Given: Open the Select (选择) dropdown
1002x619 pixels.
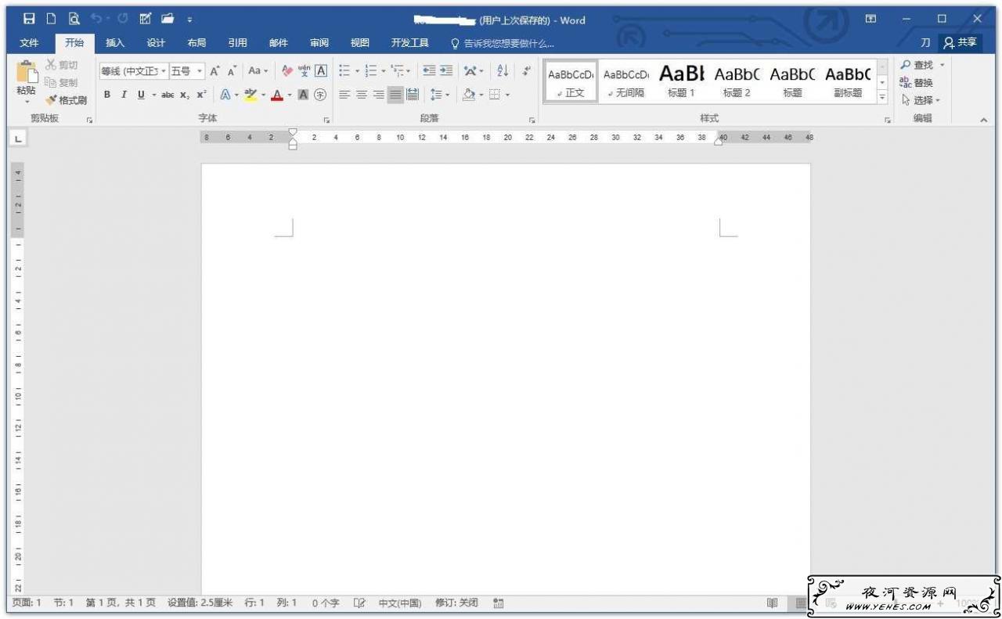Looking at the screenshot, I should point(921,100).
